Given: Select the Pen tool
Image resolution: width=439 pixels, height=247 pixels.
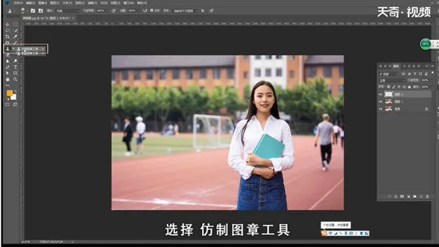Looking at the screenshot, I should click(x=7, y=67).
